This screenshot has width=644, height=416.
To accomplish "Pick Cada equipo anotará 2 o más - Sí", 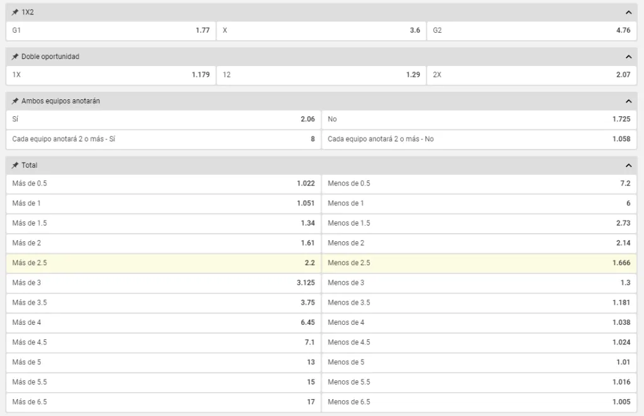I will (x=164, y=139).
